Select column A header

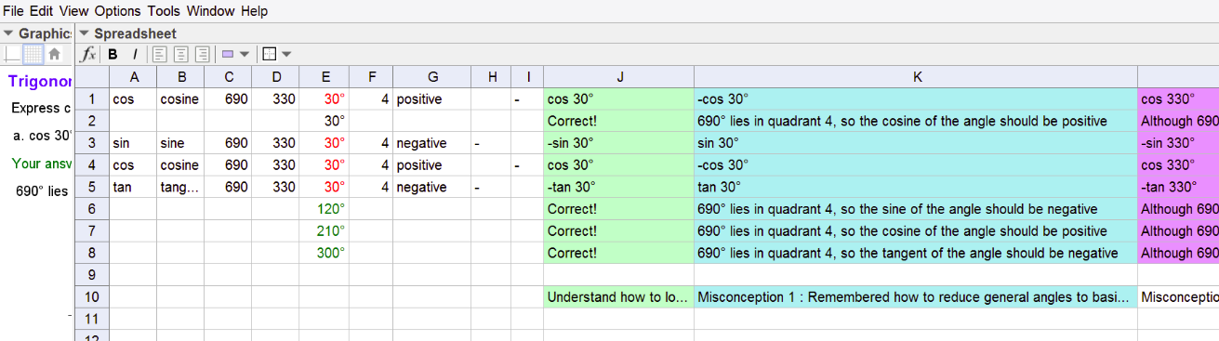click(x=133, y=76)
